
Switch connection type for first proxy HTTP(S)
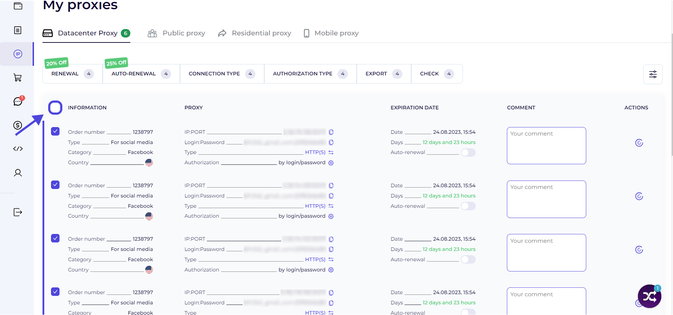[331, 153]
